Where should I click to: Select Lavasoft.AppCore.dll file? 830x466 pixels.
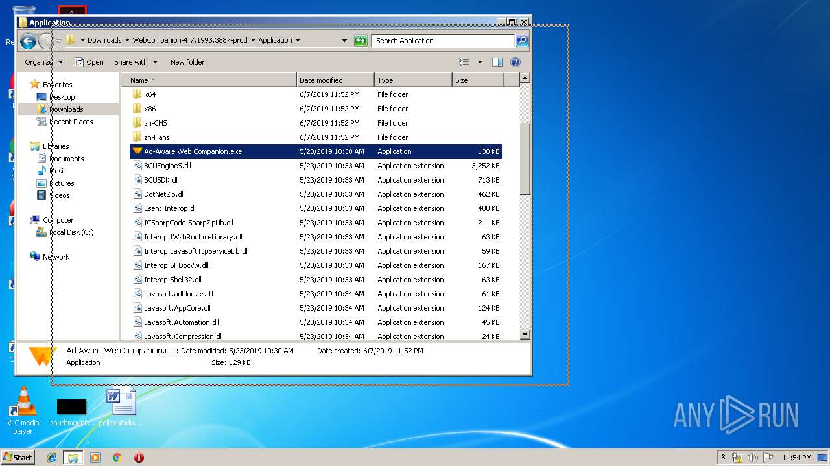(316, 308)
